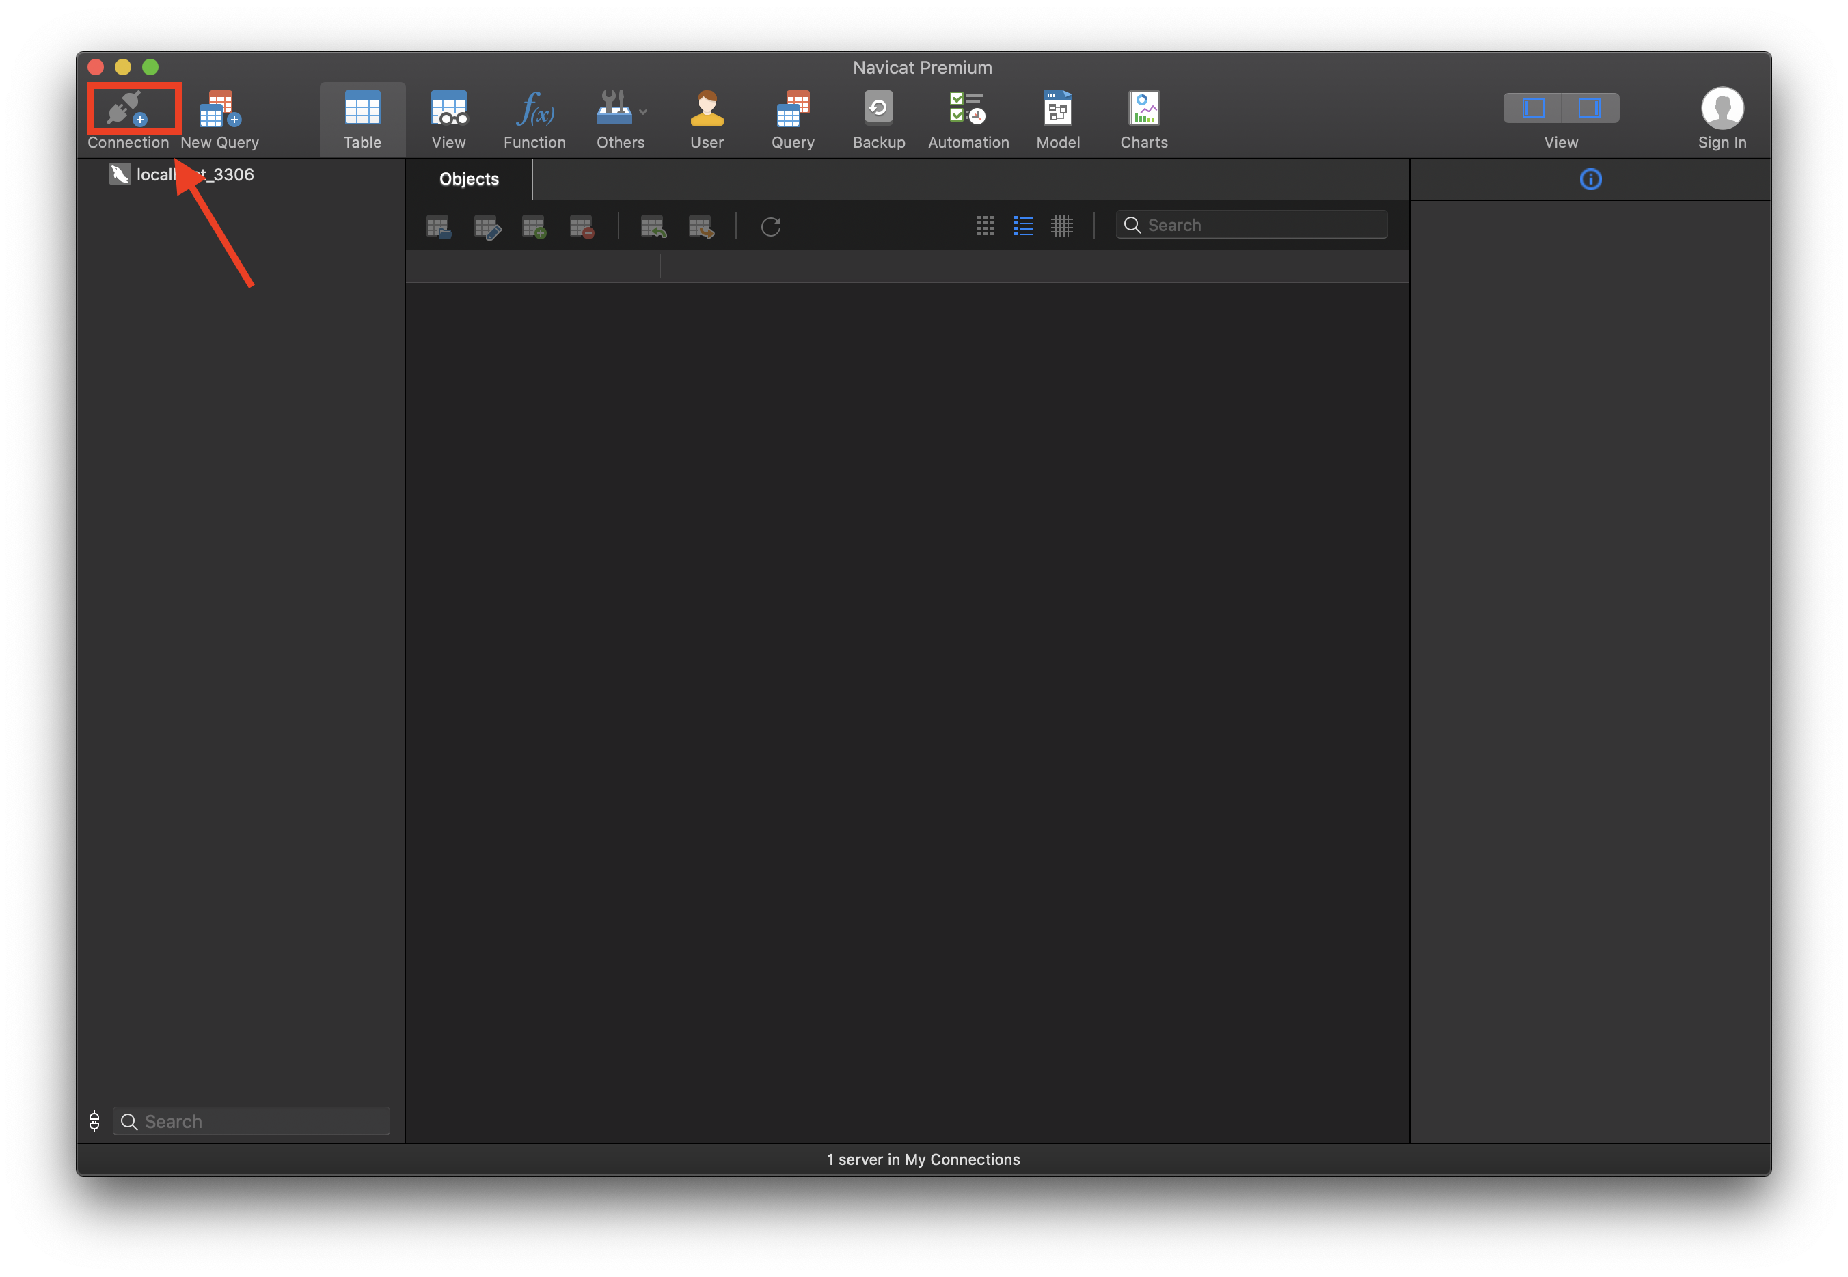The image size is (1848, 1277).
Task: Select the Query menu item
Action: point(791,117)
